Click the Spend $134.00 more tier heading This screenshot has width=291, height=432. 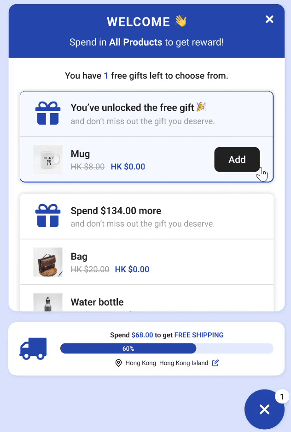point(116,211)
